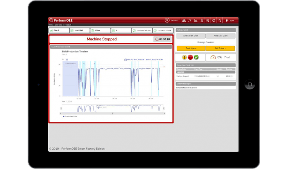This screenshot has height=183, width=294.
Task: Open the notes document icon in header
Action: click(x=208, y=21)
